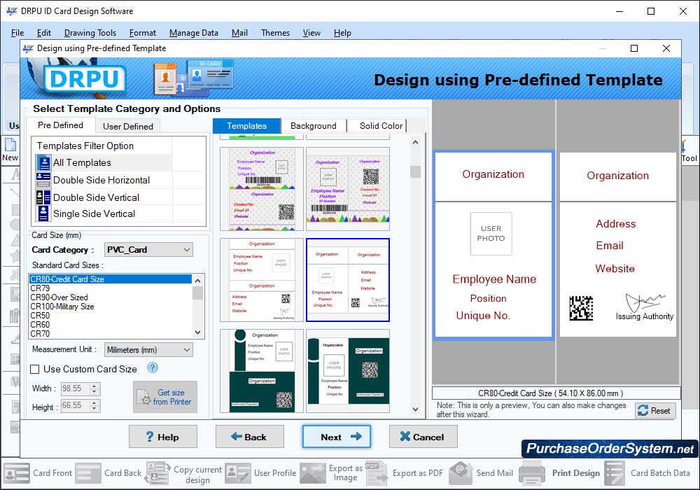Switch to the Solid Color tab
700x490 pixels.
(381, 126)
